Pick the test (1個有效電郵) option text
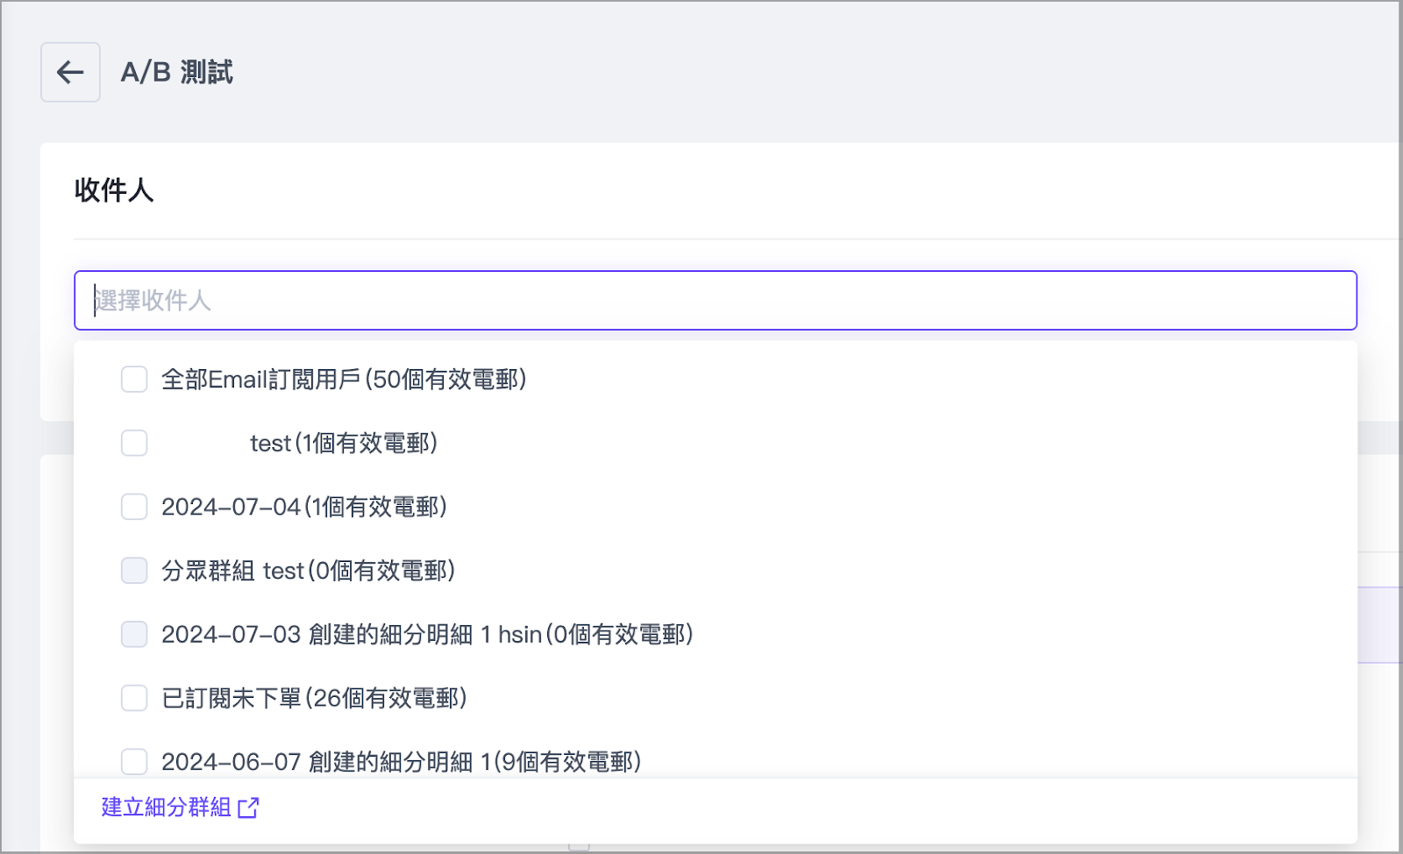The height and width of the screenshot is (854, 1403). click(343, 444)
